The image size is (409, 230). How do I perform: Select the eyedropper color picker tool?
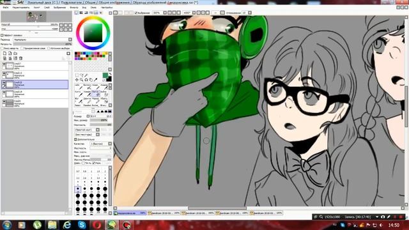[x=96, y=80]
